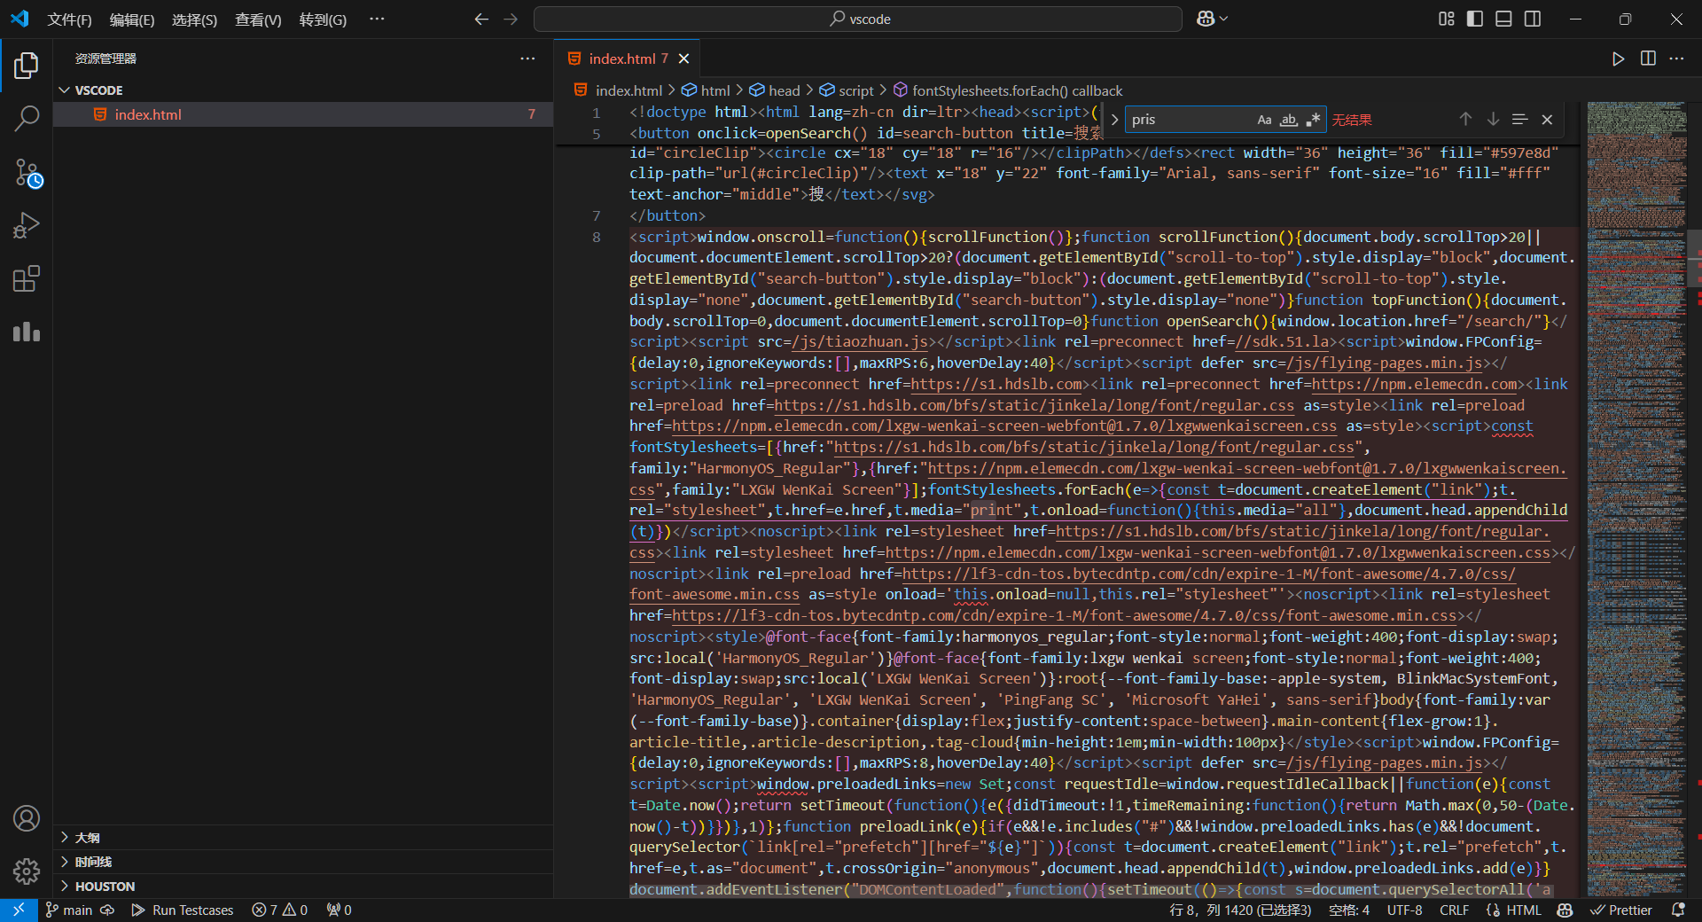Go back using the navigation arrow
This screenshot has height=922, width=1702.
coord(481,19)
